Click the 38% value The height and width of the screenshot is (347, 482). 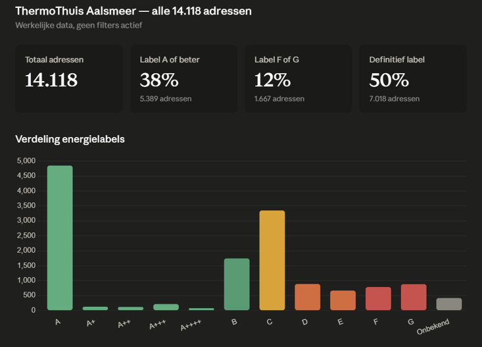coord(159,80)
